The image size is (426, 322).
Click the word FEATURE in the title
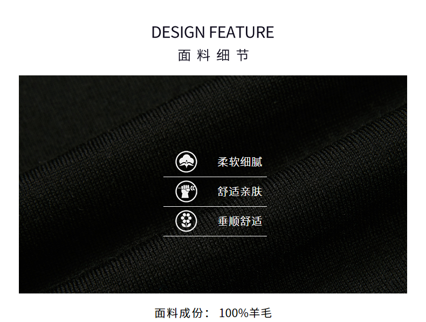tap(242, 32)
